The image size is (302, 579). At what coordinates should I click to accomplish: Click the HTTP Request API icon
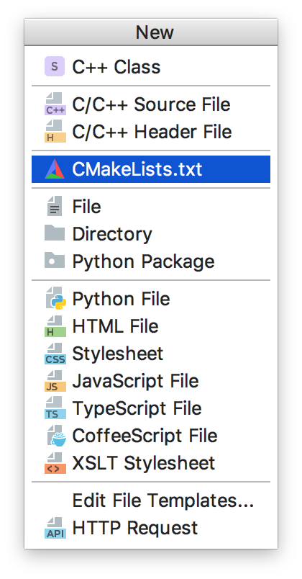(x=55, y=528)
